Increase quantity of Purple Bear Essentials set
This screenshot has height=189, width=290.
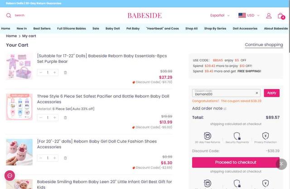[x=54, y=72]
